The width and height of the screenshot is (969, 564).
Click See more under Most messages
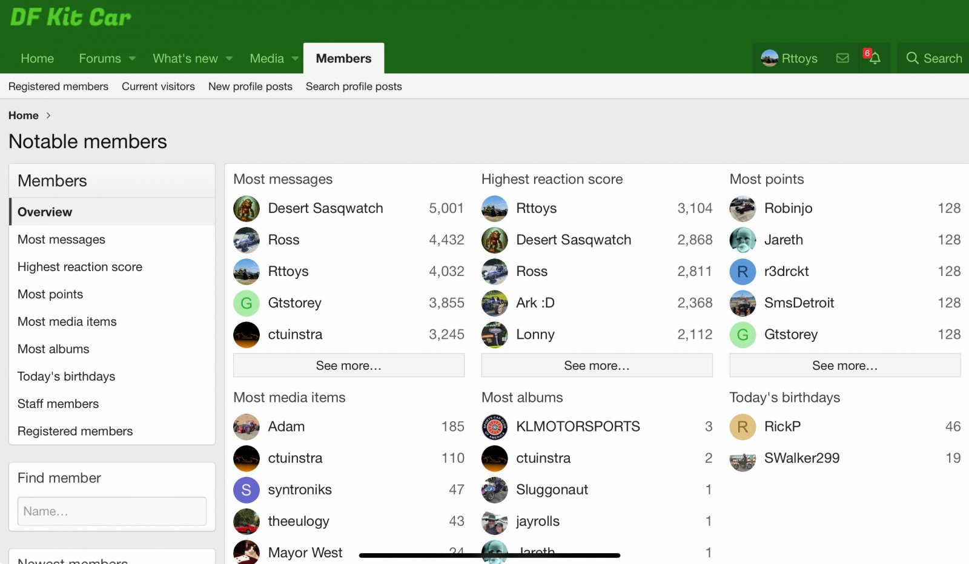pos(349,366)
